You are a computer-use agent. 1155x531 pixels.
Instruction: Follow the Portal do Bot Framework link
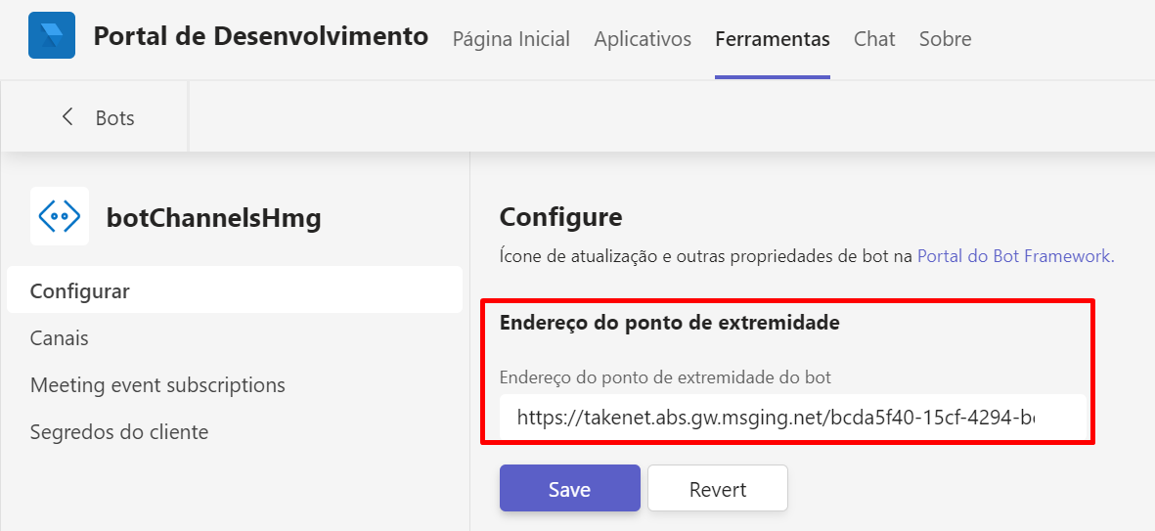click(1014, 256)
